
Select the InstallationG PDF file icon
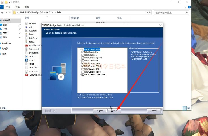(26, 45)
